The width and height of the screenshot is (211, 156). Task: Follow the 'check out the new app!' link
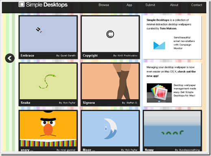coord(171,74)
